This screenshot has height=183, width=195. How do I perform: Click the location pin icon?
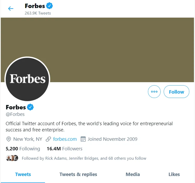tap(9, 139)
